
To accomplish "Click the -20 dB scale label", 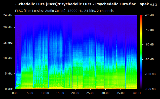I will point(149,15).
